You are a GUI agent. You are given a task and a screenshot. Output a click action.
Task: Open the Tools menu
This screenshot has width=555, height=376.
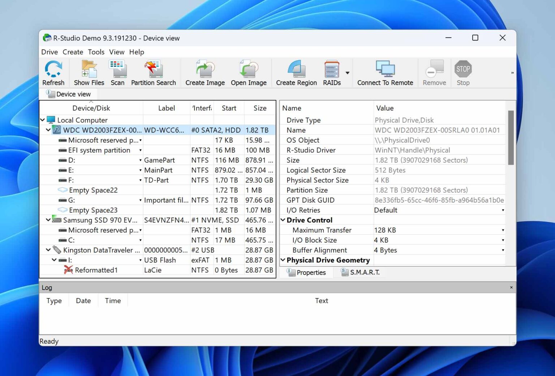click(96, 52)
